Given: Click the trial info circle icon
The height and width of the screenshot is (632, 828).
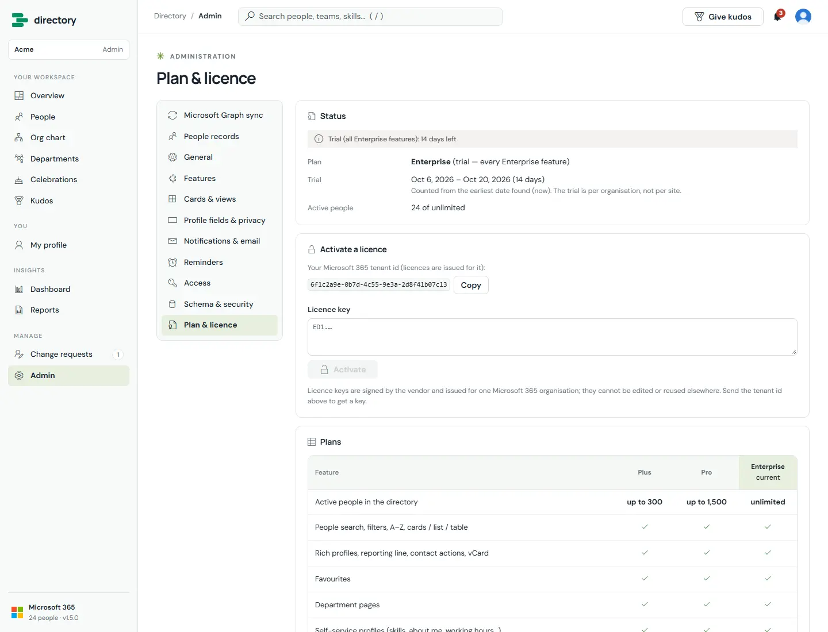Looking at the screenshot, I should pos(319,139).
